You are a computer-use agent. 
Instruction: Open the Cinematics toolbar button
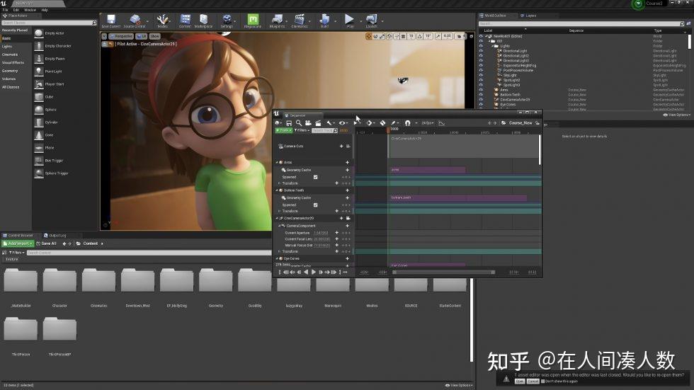point(299,21)
